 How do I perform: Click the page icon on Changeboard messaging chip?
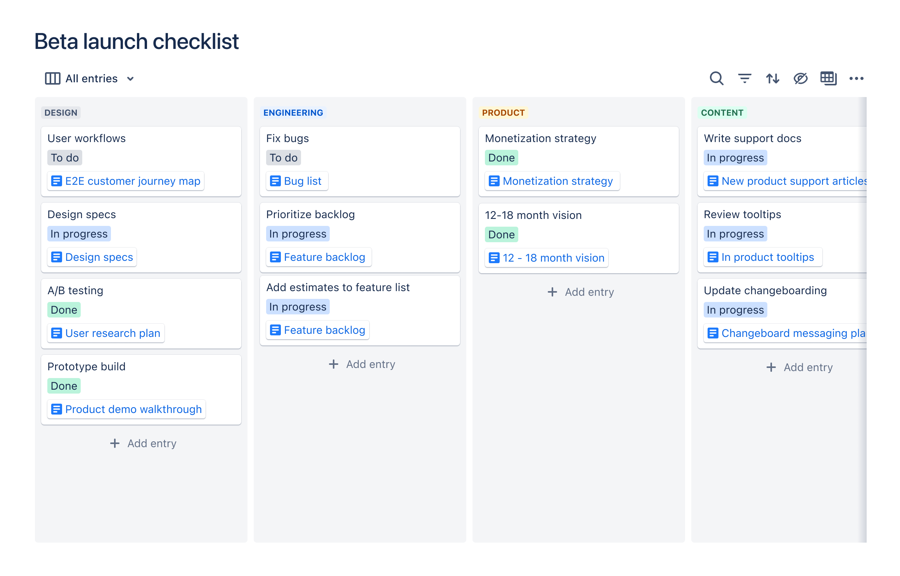[x=713, y=333]
